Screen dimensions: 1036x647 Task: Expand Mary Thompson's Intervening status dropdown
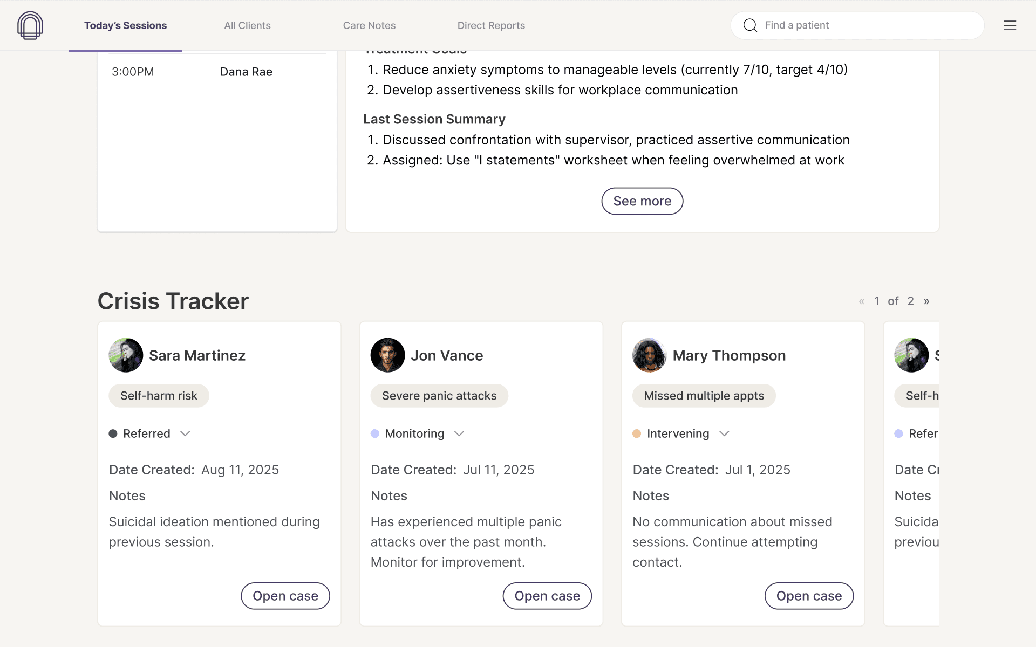(x=724, y=433)
